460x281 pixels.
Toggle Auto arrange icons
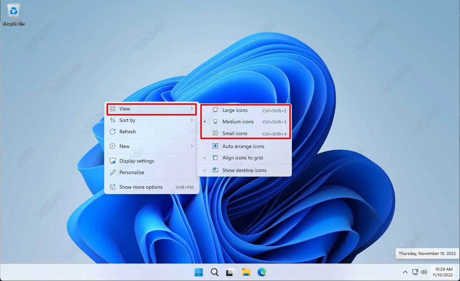click(243, 146)
